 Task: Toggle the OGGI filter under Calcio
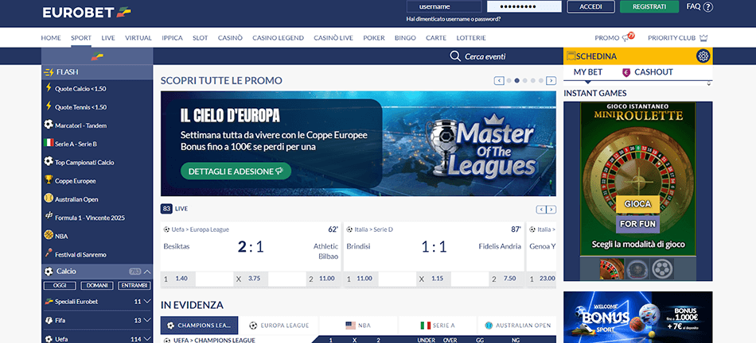pyautogui.click(x=59, y=285)
